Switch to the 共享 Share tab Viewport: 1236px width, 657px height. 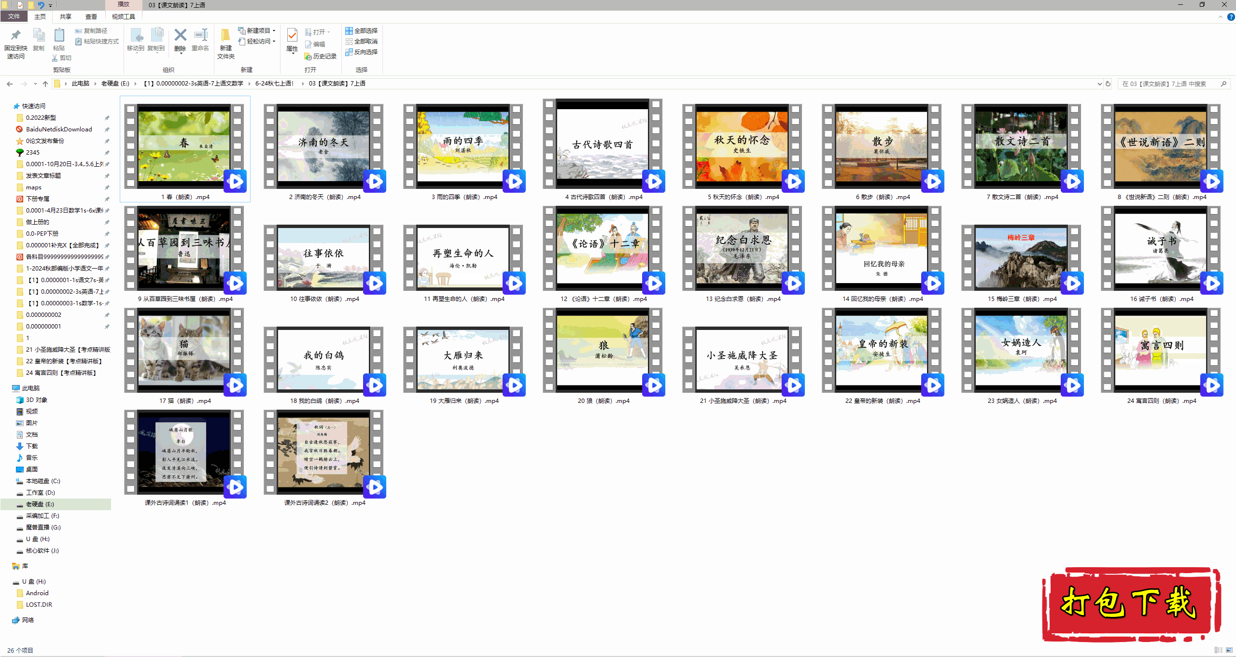(66, 16)
